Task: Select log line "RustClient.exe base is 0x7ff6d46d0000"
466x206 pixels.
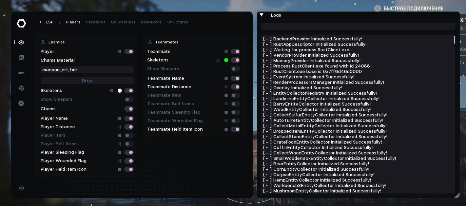Action: tap(312, 72)
